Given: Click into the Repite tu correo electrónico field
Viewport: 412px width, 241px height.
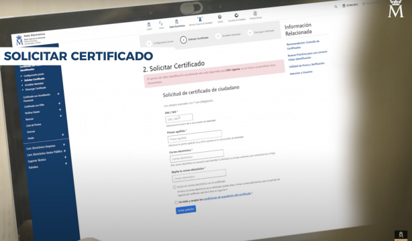Looking at the screenshot, I should coord(199,175).
